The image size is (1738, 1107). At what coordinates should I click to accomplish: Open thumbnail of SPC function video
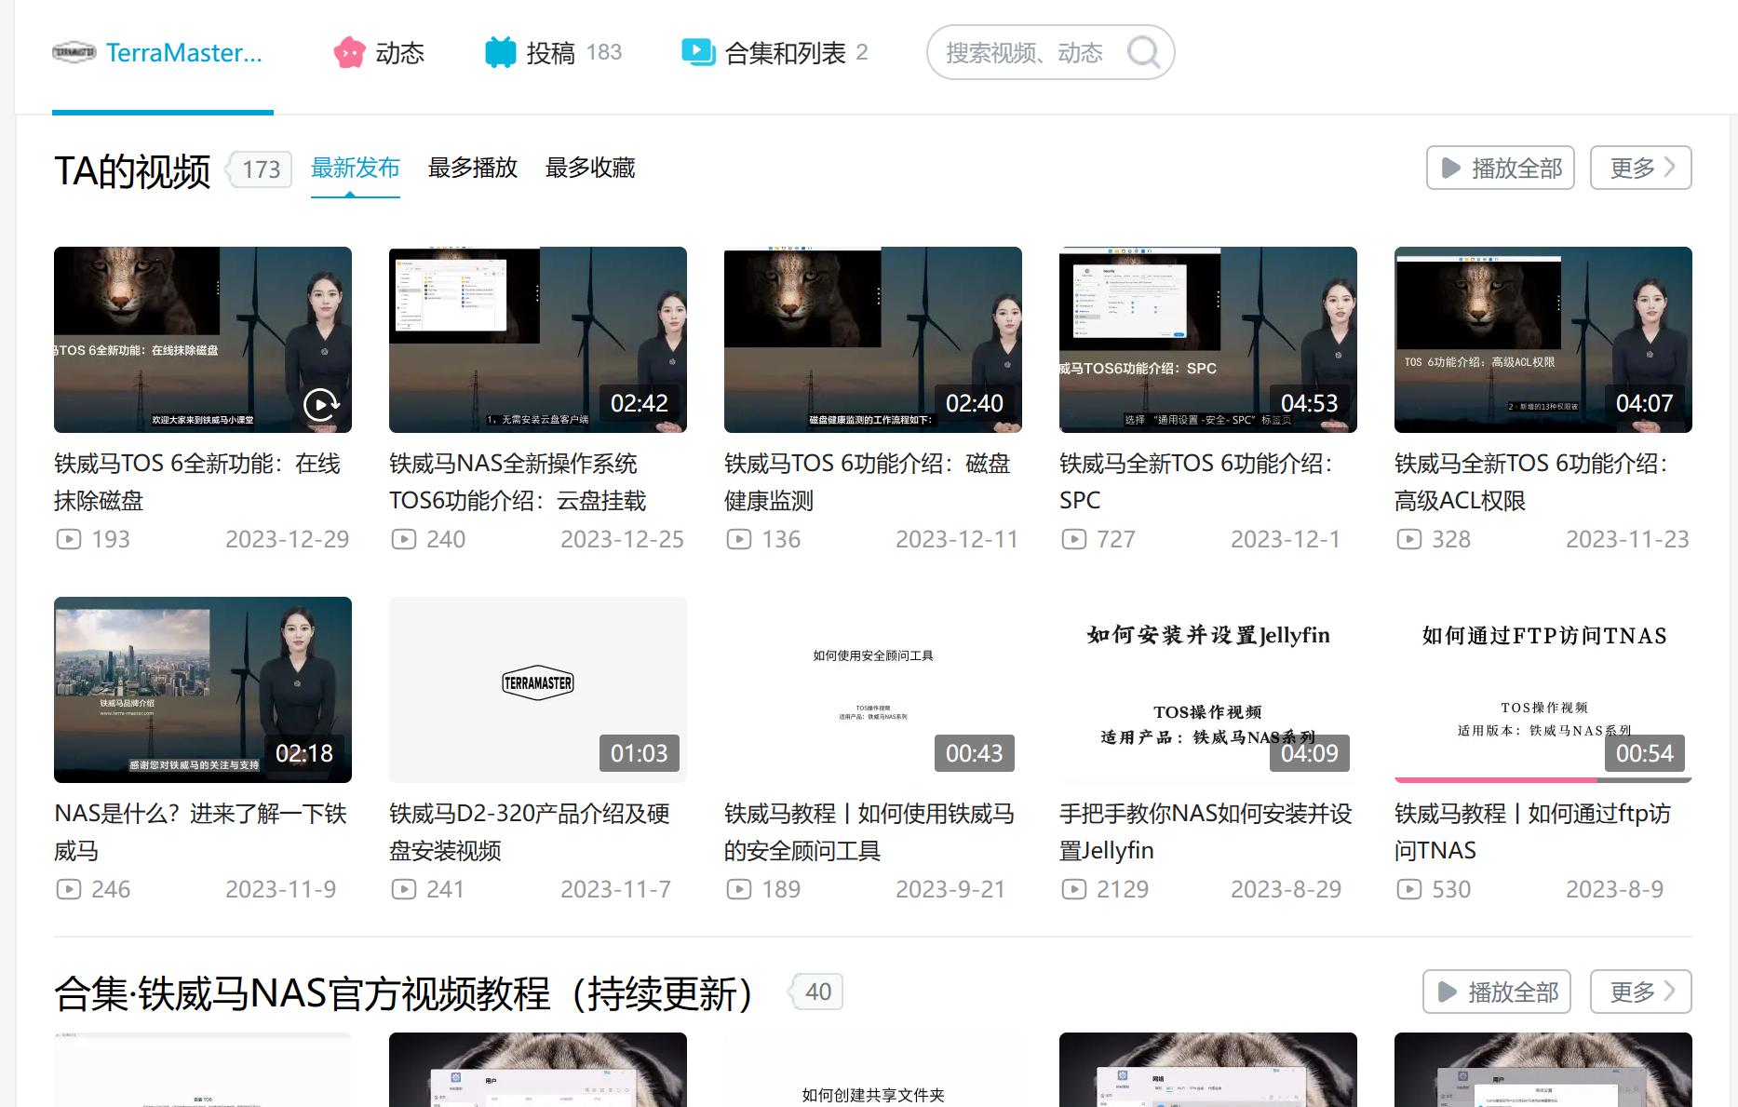click(x=1208, y=340)
